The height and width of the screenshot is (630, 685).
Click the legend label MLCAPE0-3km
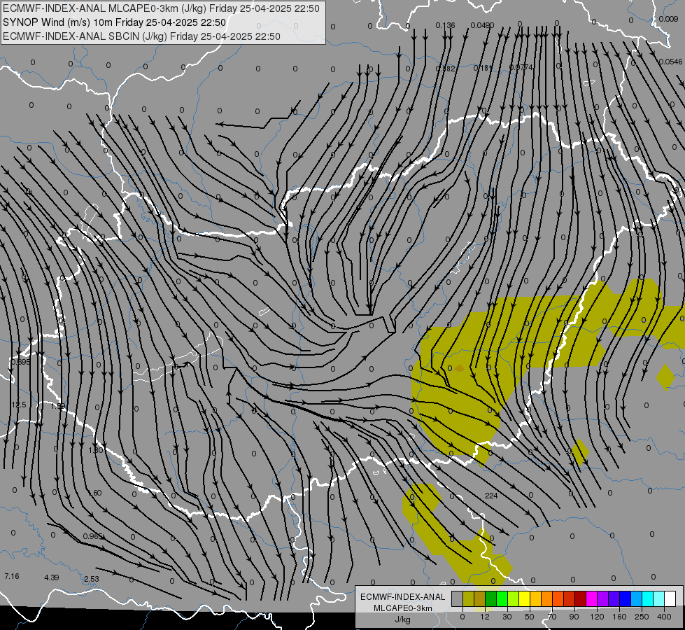pos(403,608)
